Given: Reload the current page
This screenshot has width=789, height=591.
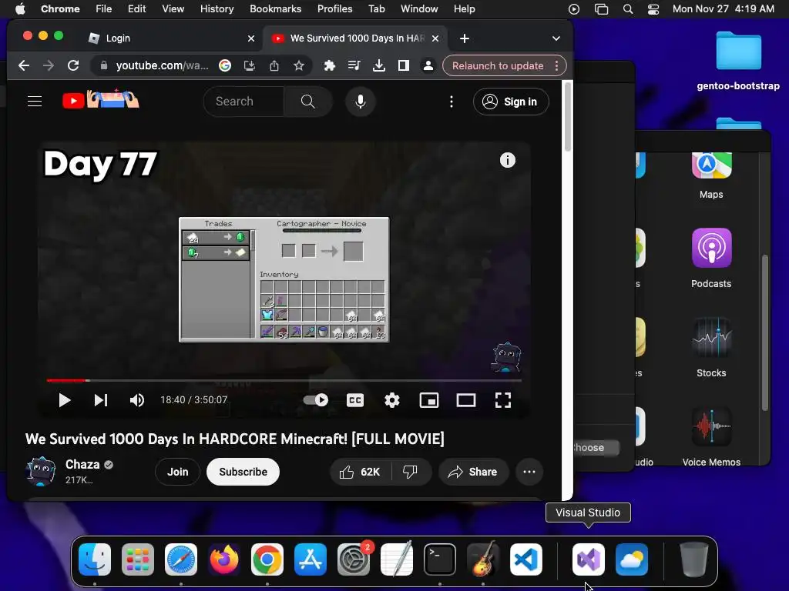Looking at the screenshot, I should [x=73, y=66].
